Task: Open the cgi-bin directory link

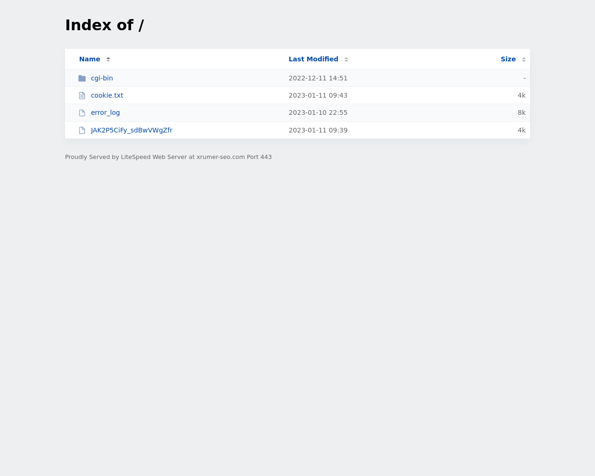Action: [x=102, y=78]
